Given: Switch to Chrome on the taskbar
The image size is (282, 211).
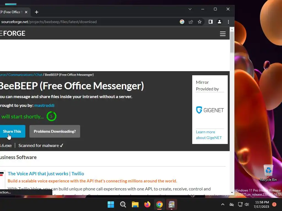Looking at the screenshot, I should pos(159,204).
